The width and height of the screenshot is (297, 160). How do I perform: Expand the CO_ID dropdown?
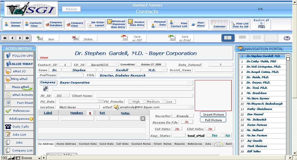pyautogui.click(x=116, y=65)
